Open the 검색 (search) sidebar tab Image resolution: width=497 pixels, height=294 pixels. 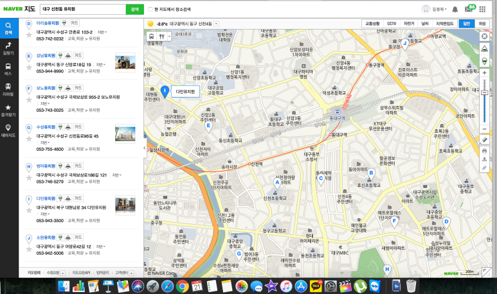point(8,28)
